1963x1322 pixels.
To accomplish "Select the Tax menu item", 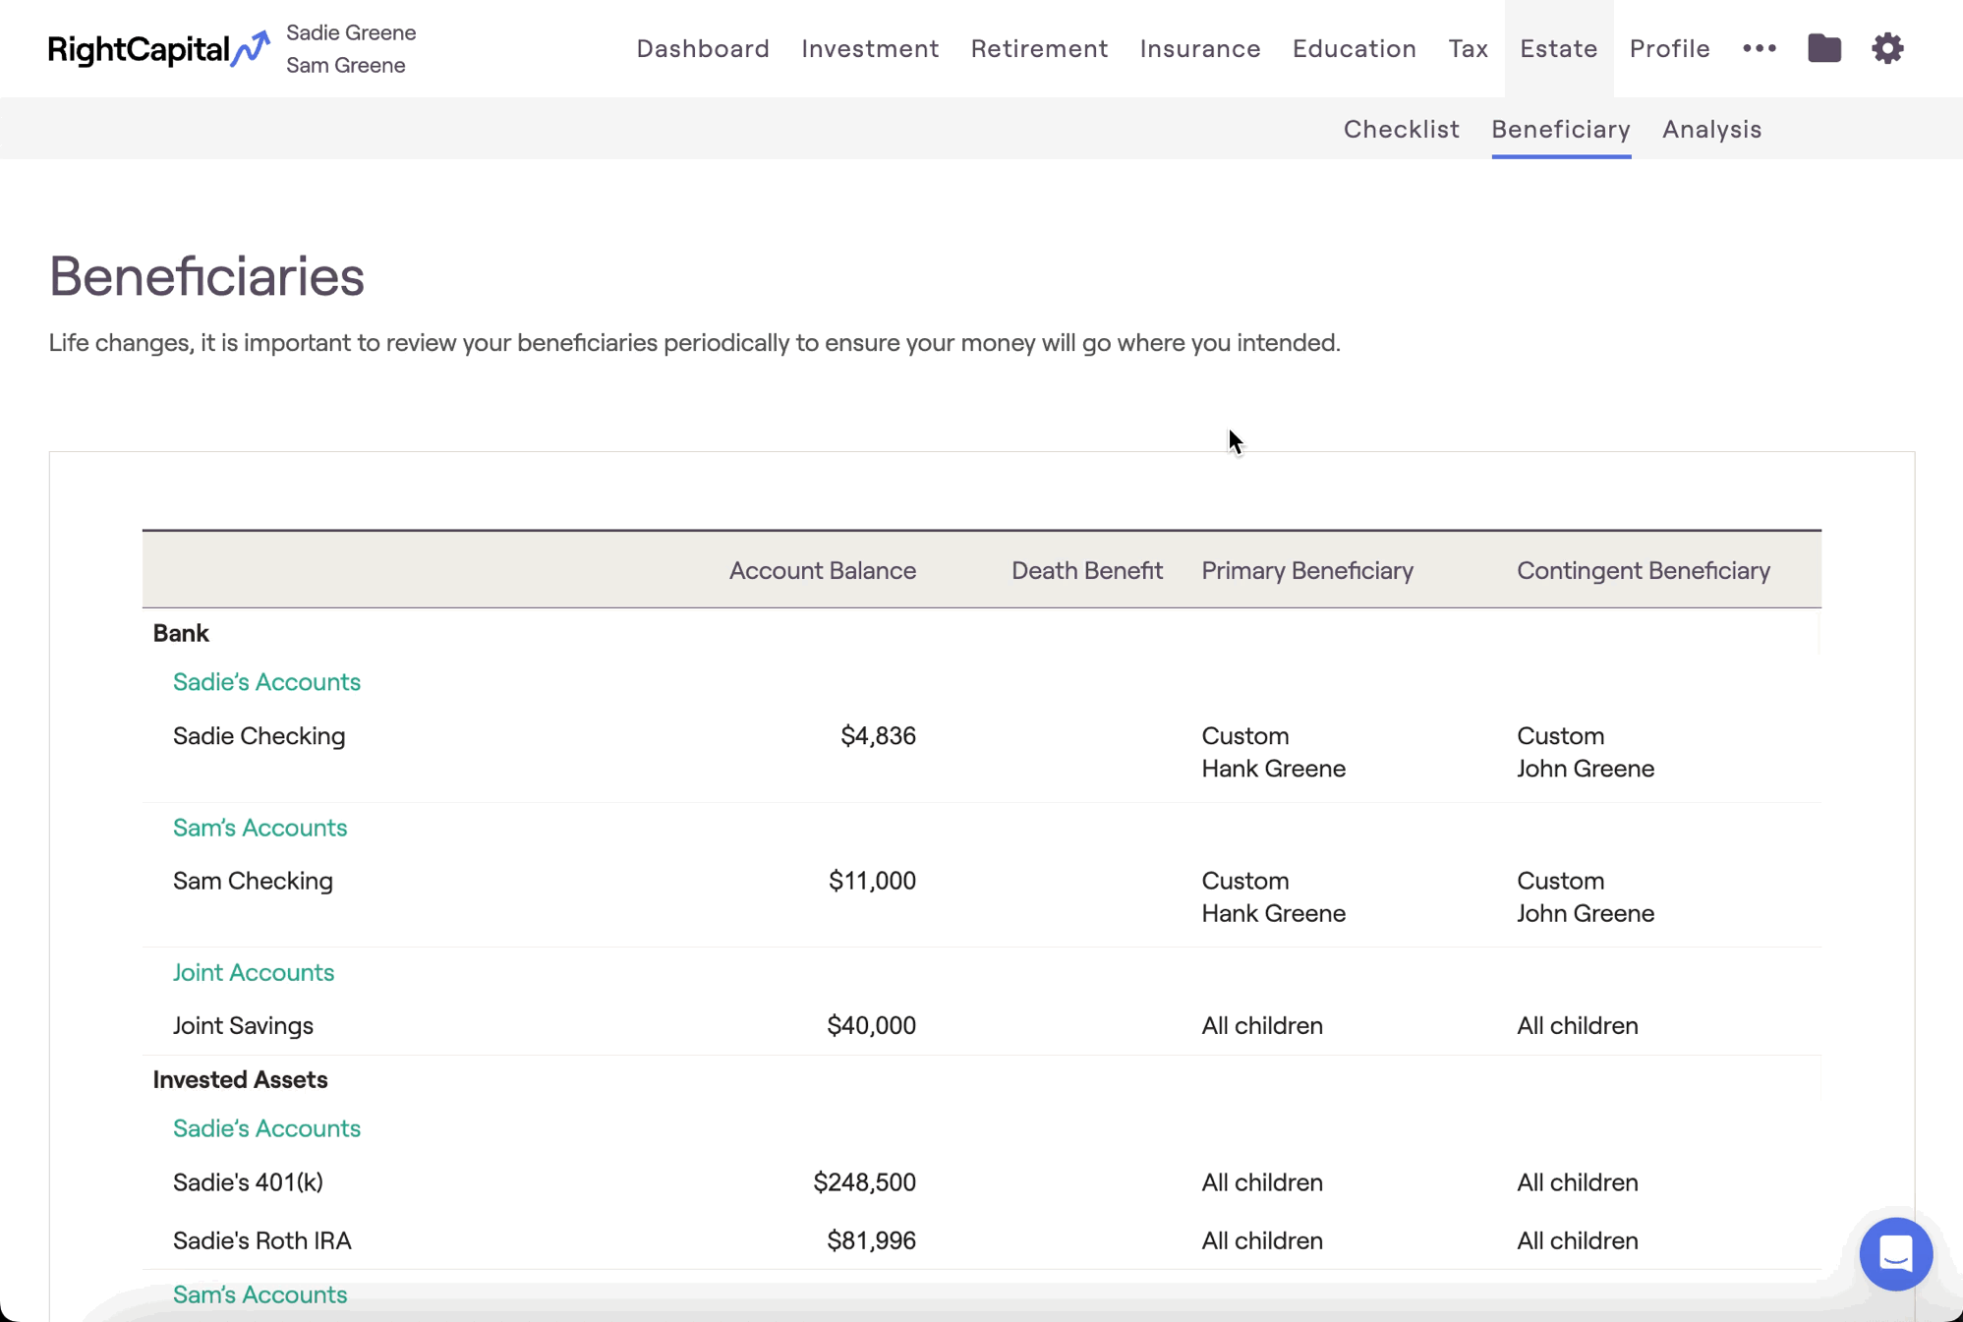I will (x=1468, y=48).
